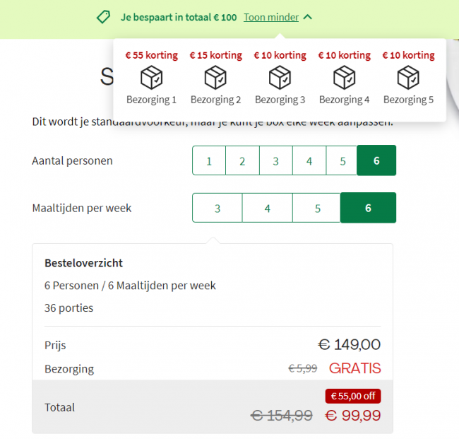This screenshot has height=439, width=459.
Task: Click the Bezorging 5 box icon
Action: coord(408,77)
